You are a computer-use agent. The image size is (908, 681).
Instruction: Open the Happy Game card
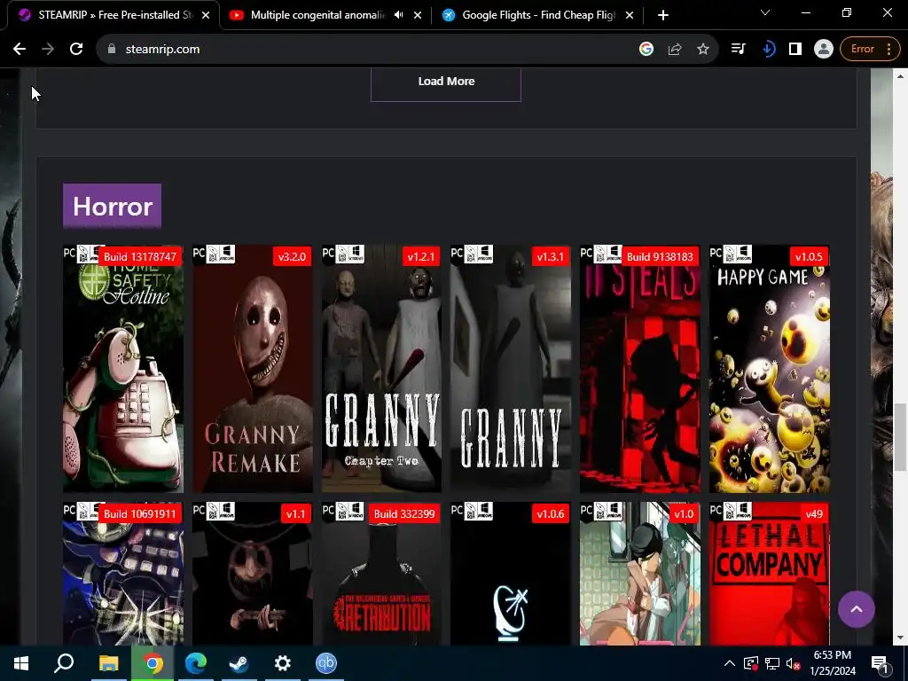[x=770, y=369]
